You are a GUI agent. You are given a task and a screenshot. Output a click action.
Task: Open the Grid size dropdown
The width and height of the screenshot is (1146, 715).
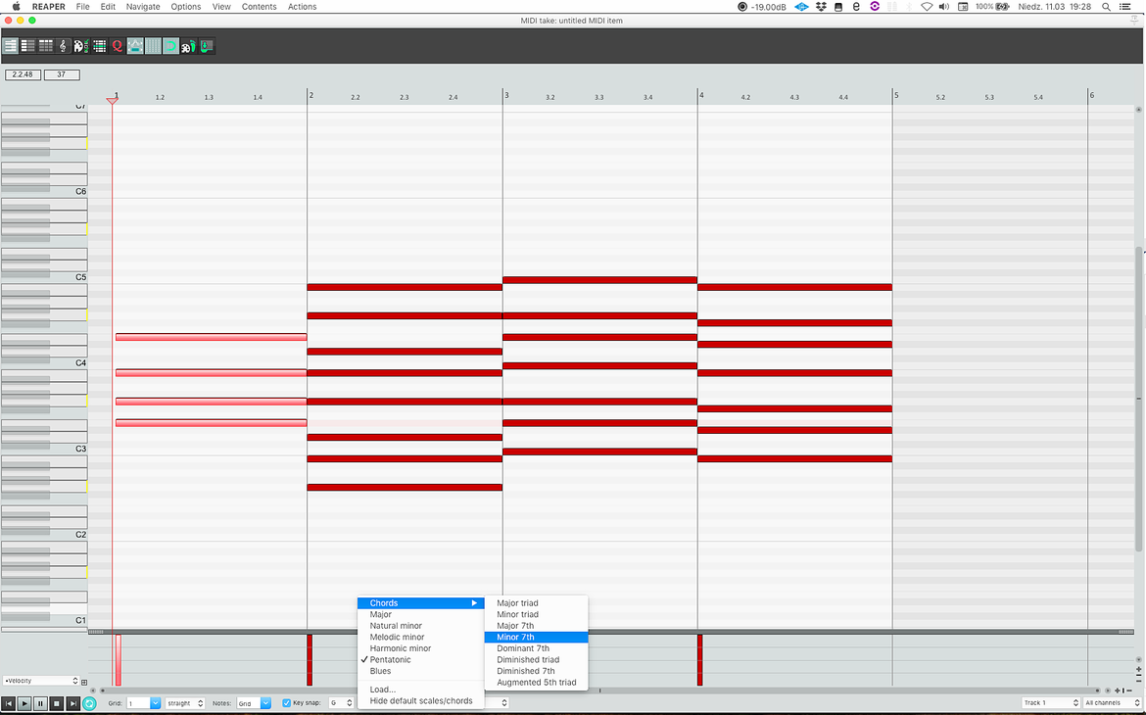(143, 703)
